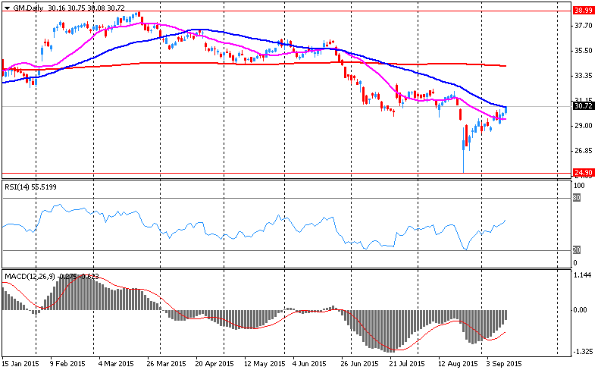Click the 12 Aug 2015 date label
601x370 pixels.
point(458,363)
